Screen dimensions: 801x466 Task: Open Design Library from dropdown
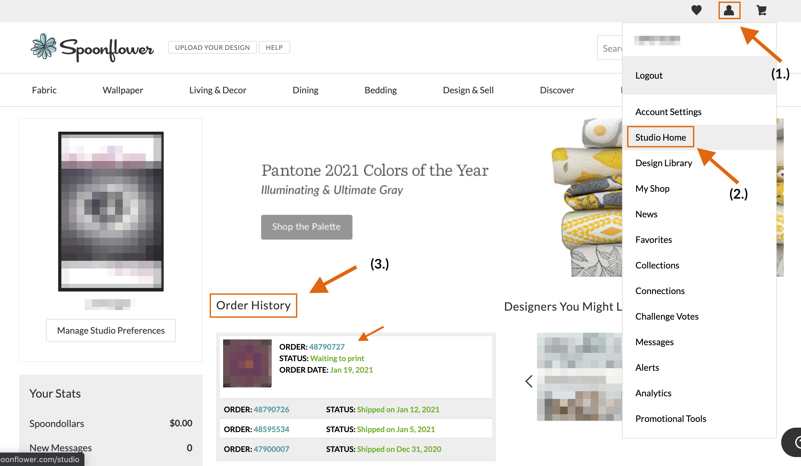699,163
